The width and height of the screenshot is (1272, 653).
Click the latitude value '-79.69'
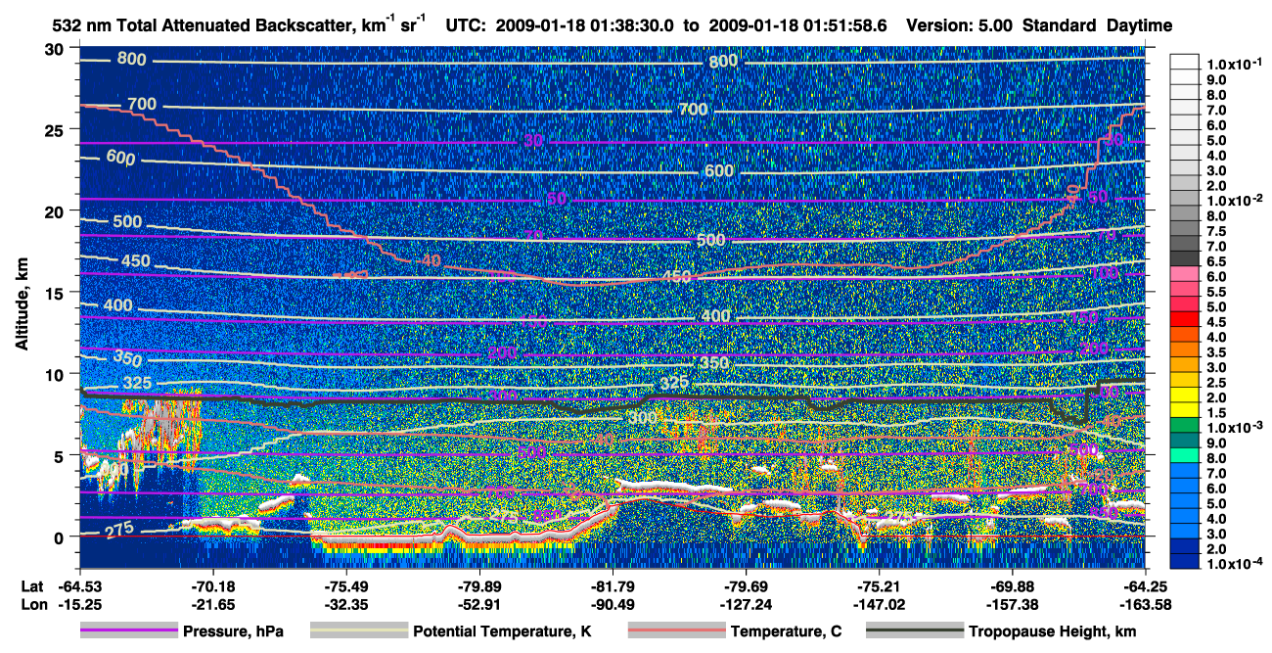pos(746,585)
